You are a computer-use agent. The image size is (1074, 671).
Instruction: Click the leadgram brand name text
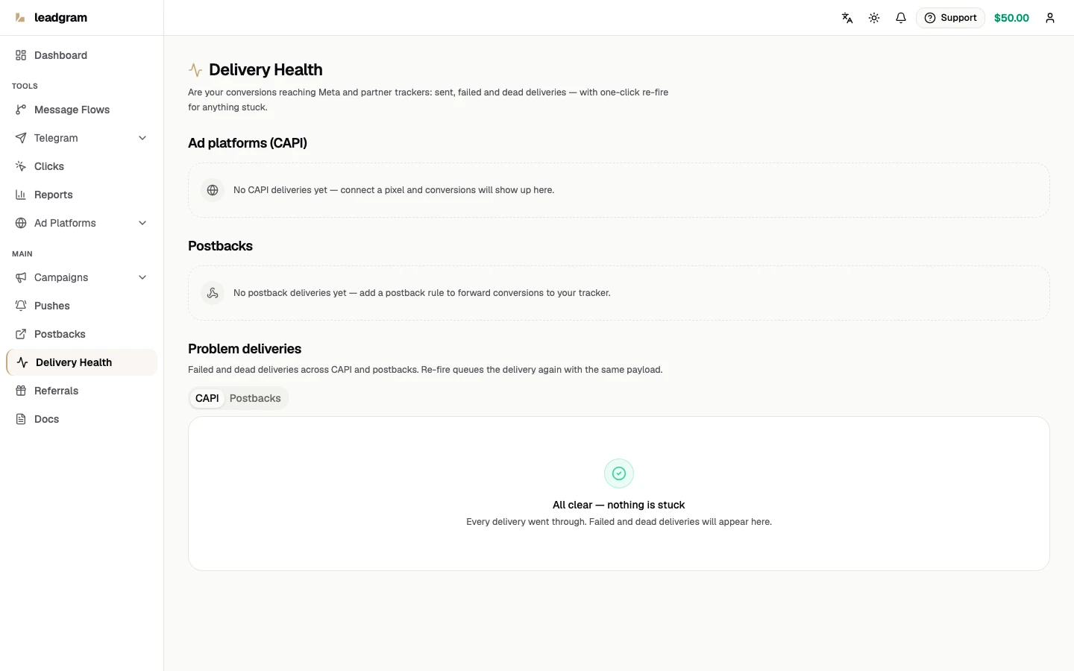click(x=60, y=18)
